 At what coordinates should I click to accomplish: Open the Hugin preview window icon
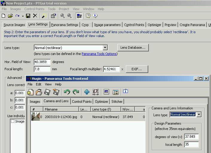[x=106, y=92]
